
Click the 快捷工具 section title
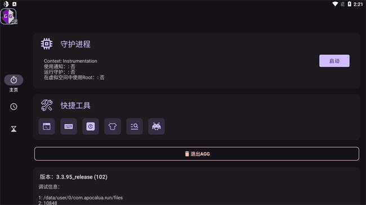[x=75, y=106]
